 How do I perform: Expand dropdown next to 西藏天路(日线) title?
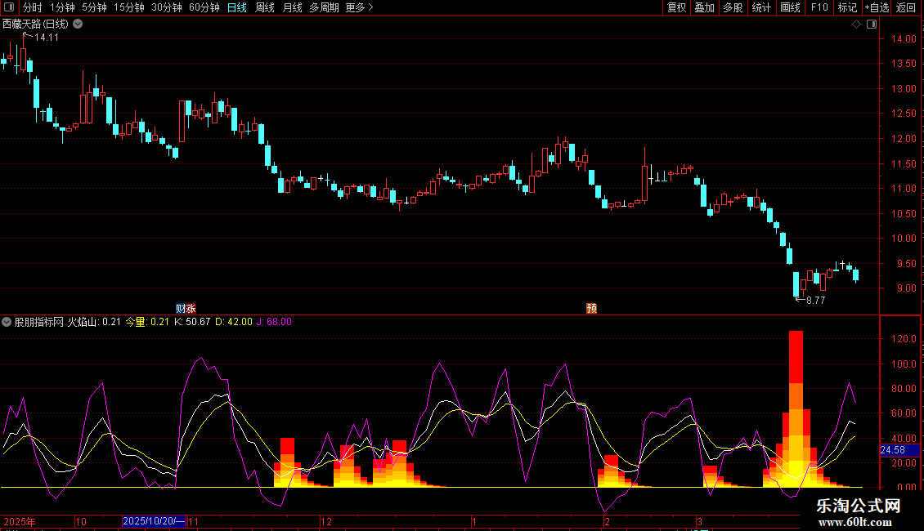78,25
